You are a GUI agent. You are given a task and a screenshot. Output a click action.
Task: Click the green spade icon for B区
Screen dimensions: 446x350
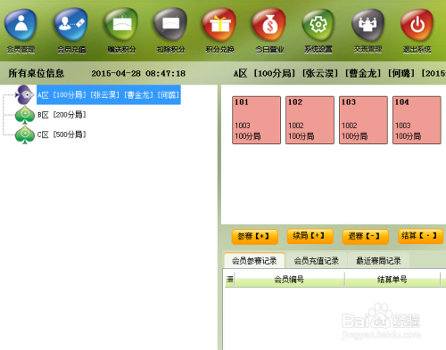[25, 115]
